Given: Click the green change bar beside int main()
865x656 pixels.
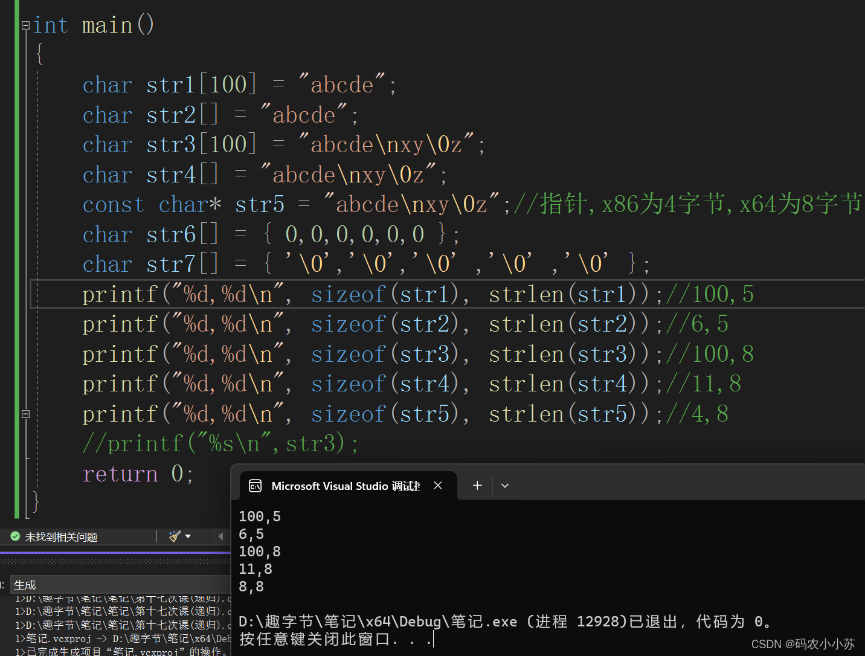Looking at the screenshot, I should click(16, 24).
